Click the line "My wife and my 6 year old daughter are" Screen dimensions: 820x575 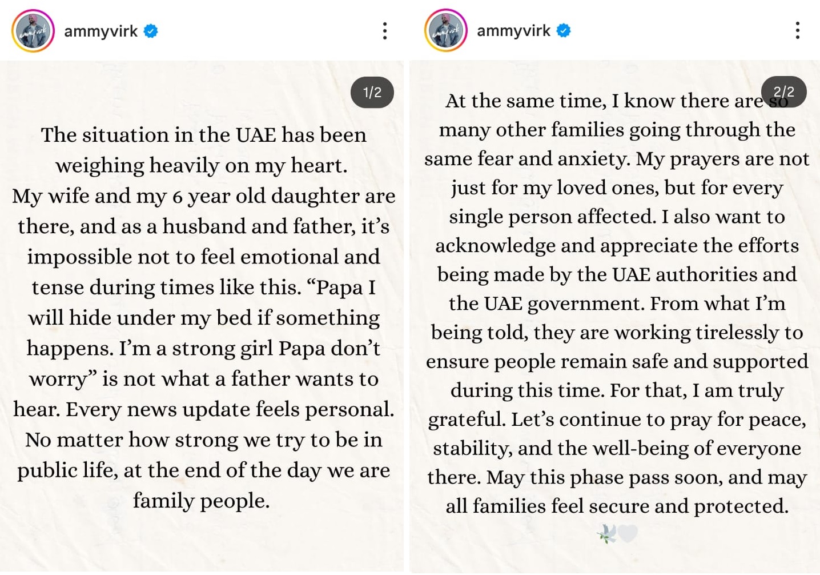[x=203, y=196]
